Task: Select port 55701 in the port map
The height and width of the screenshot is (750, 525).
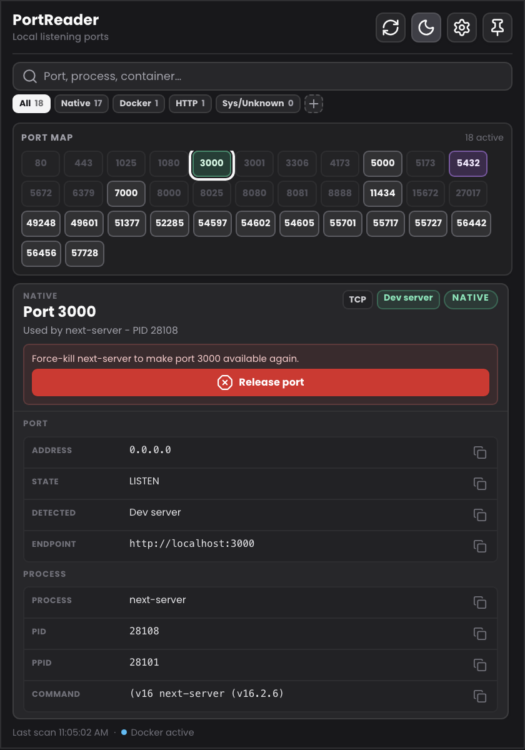Action: [x=342, y=223]
